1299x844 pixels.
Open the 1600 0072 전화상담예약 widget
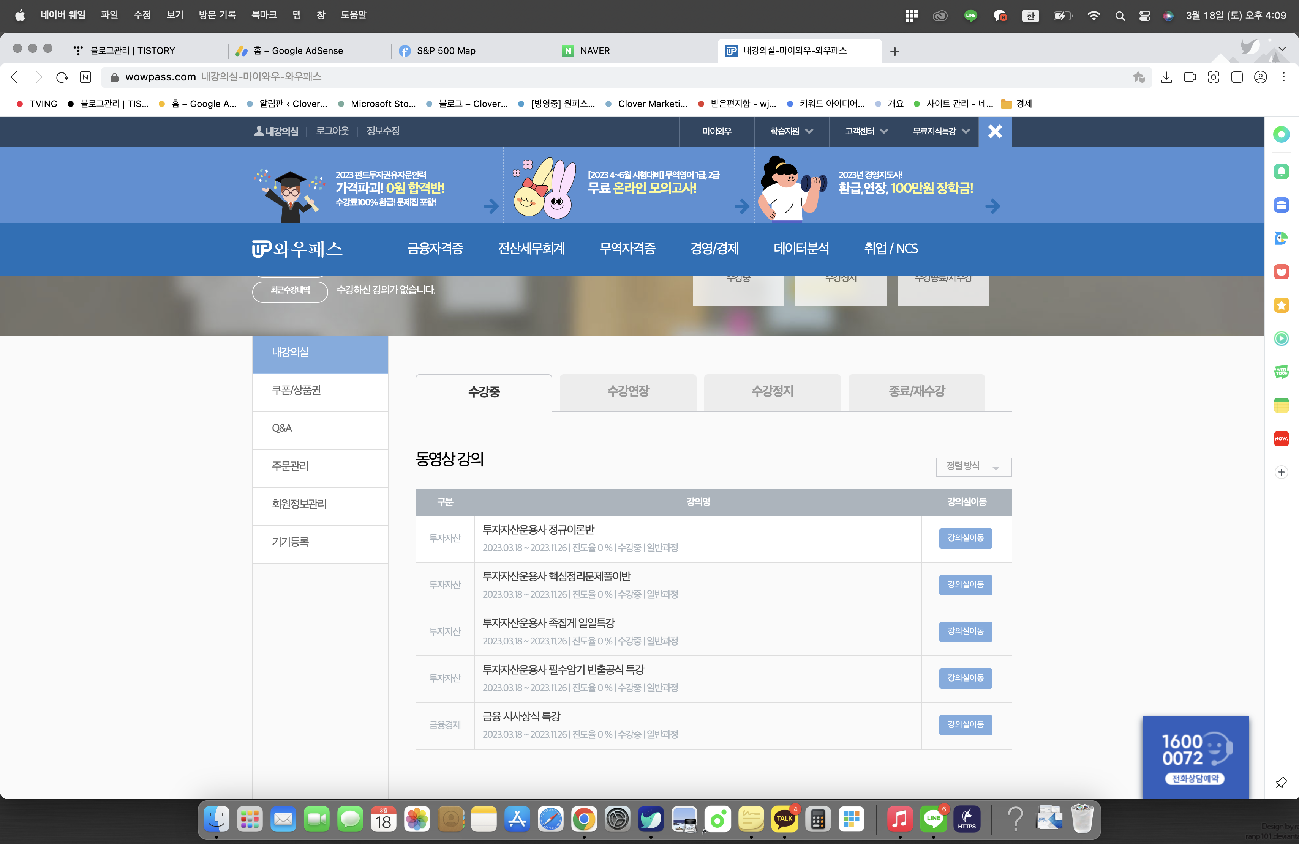[1195, 758]
